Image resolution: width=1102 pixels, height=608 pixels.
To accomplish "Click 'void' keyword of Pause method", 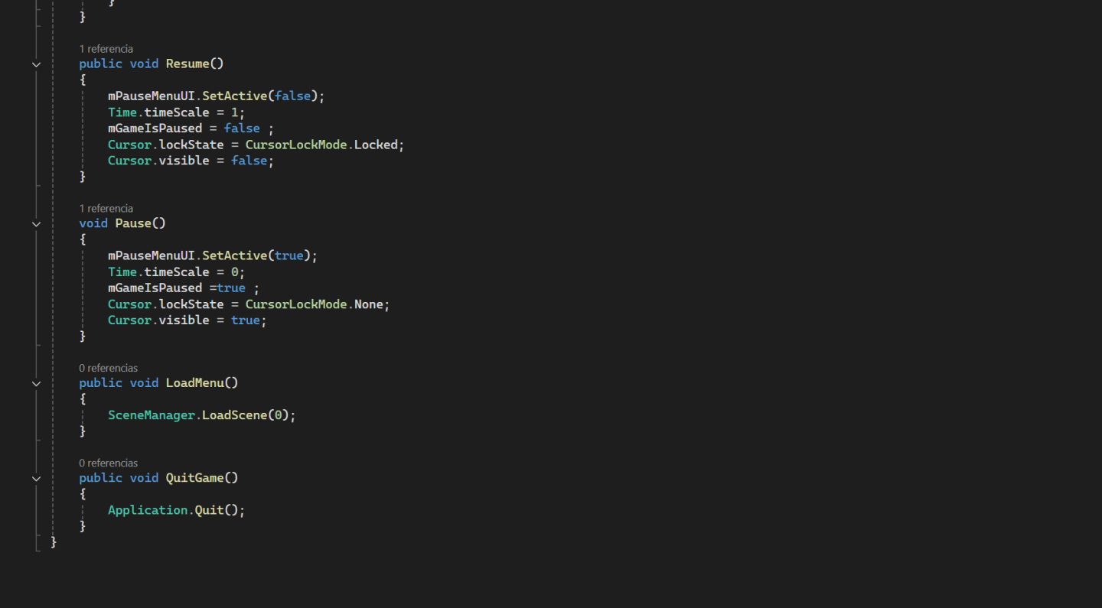I will point(93,223).
